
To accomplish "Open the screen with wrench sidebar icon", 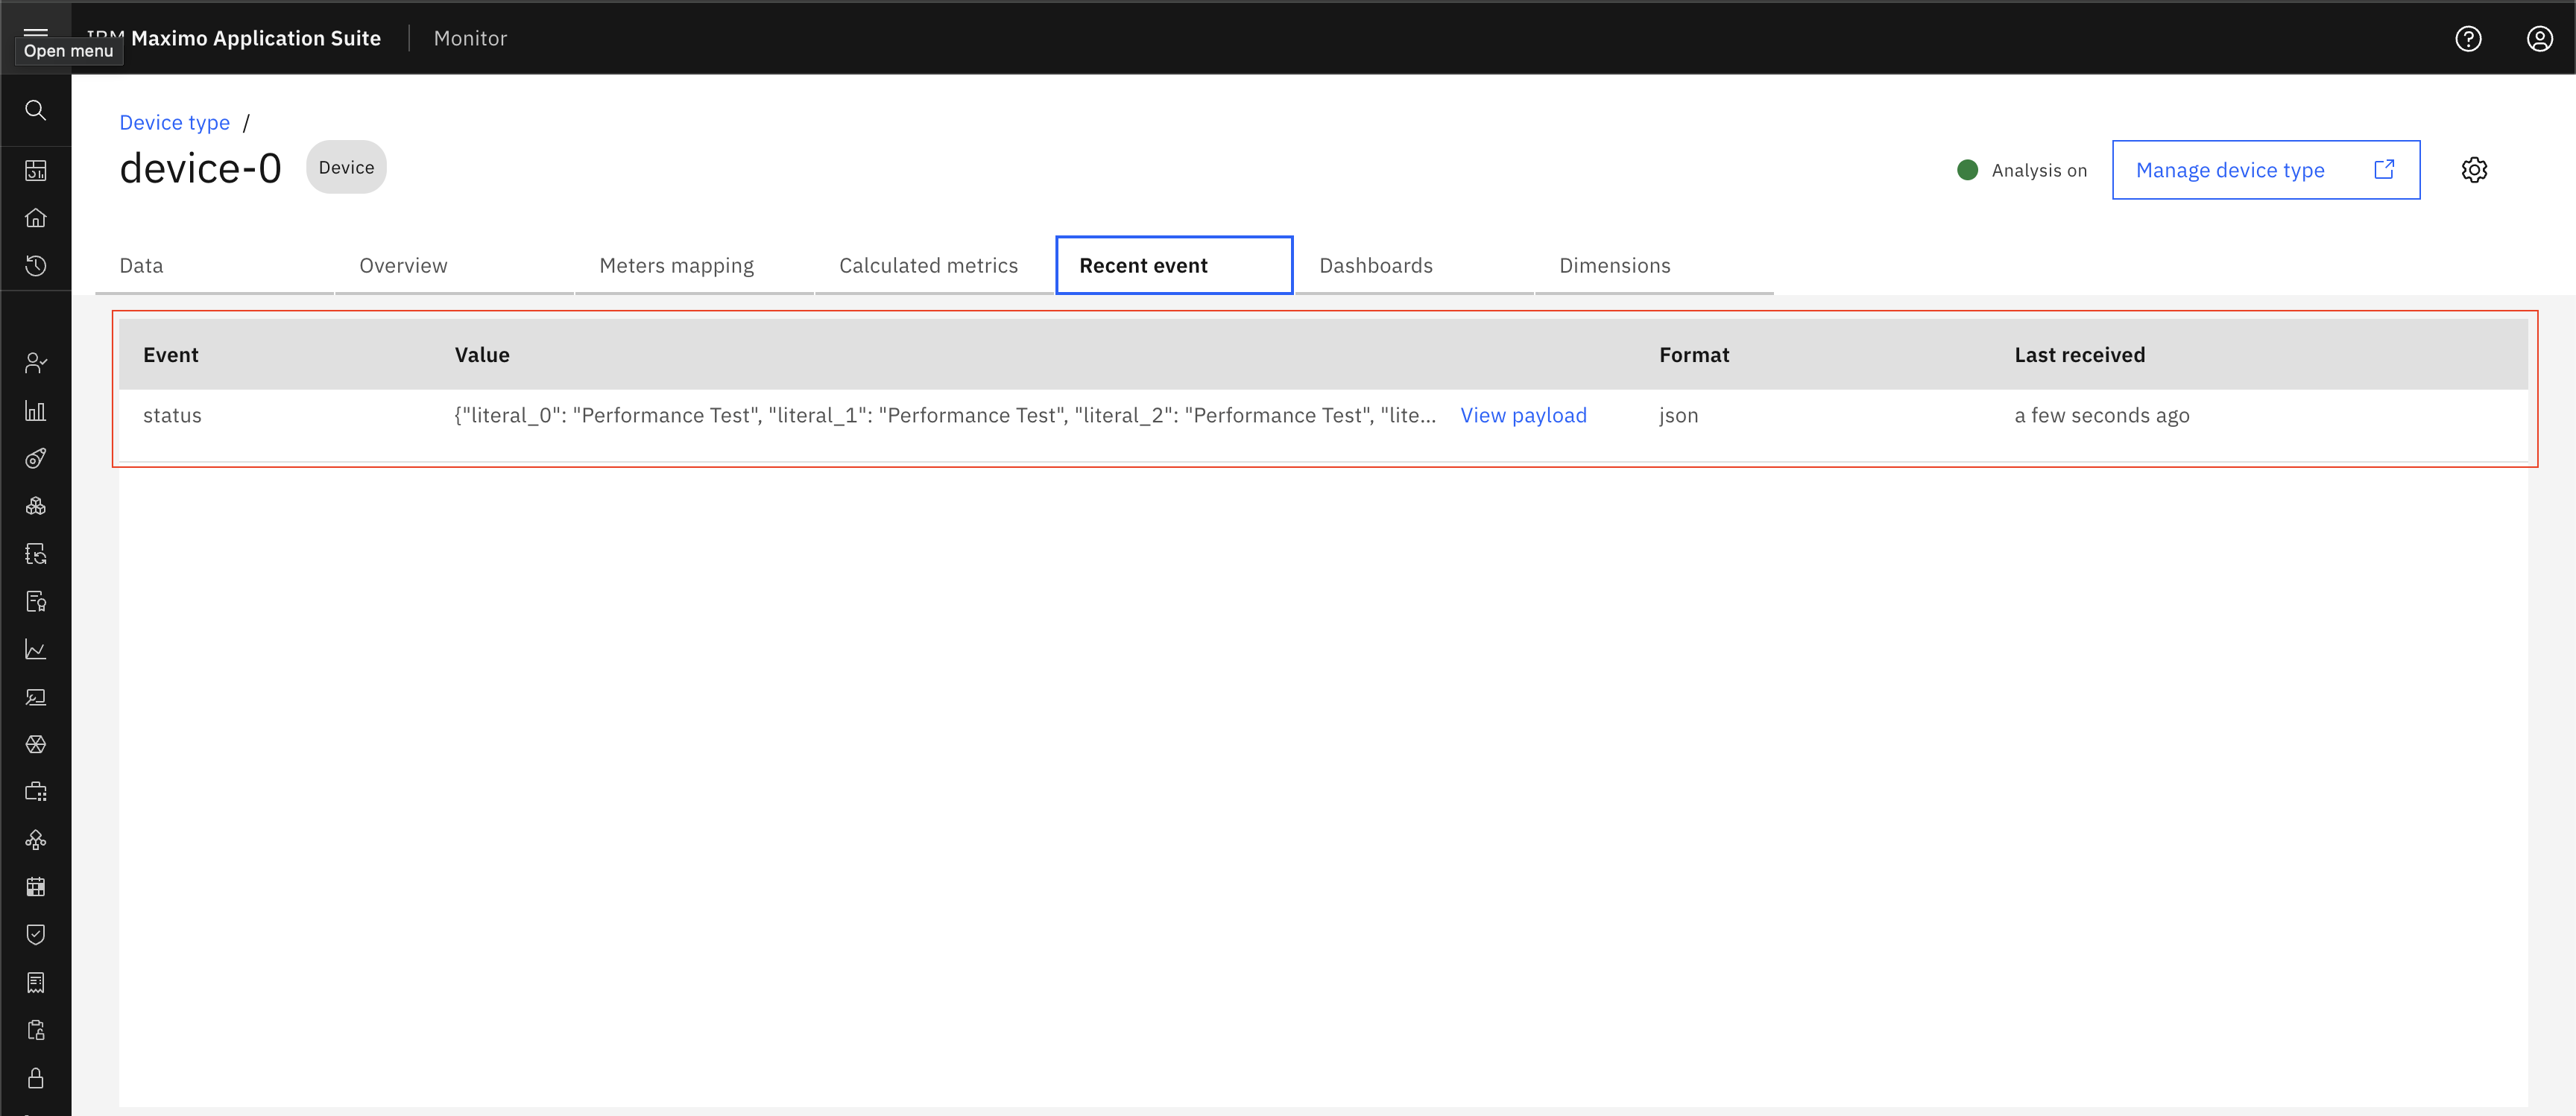I will pos(36,697).
